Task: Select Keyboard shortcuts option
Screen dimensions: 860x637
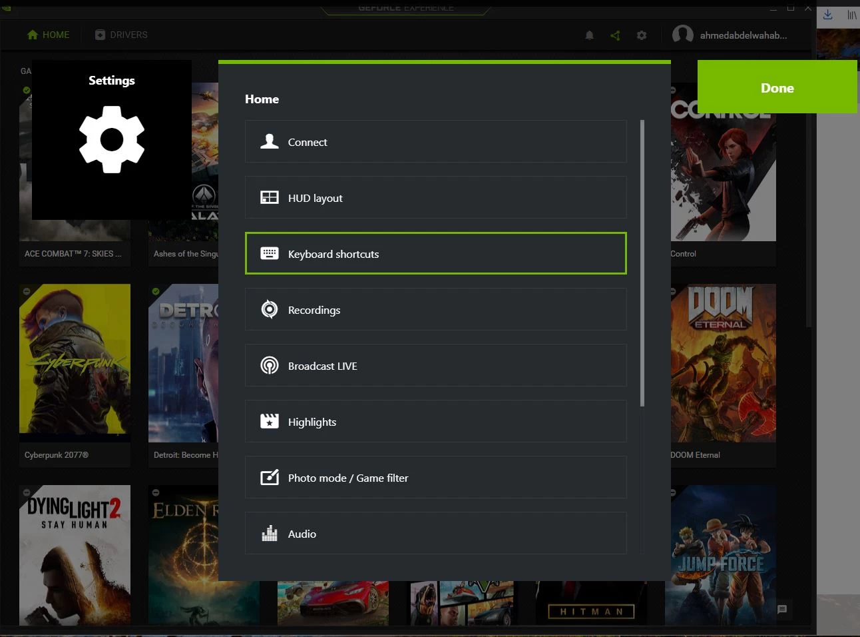Action: click(x=435, y=253)
